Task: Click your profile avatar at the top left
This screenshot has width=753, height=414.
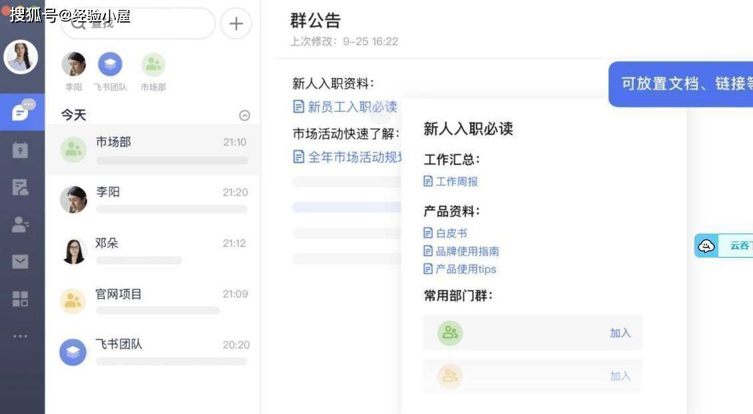Action: 21,57
